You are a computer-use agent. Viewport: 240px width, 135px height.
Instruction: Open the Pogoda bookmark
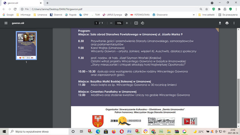[x=71, y=15]
